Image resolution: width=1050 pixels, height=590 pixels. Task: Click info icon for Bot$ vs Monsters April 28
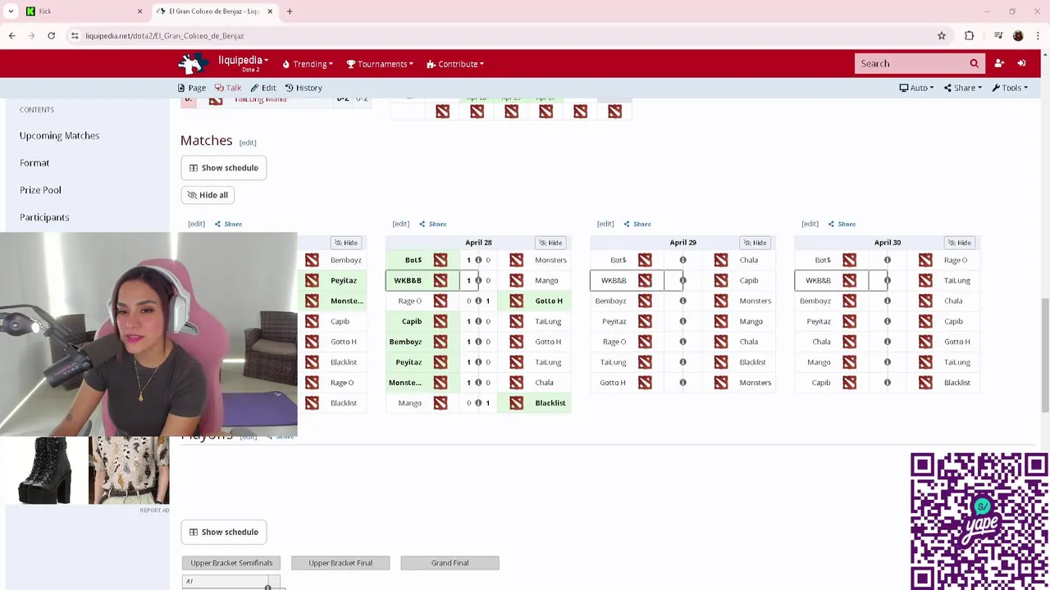coord(478,260)
